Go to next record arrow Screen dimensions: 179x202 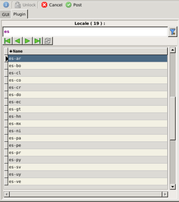click(27, 41)
